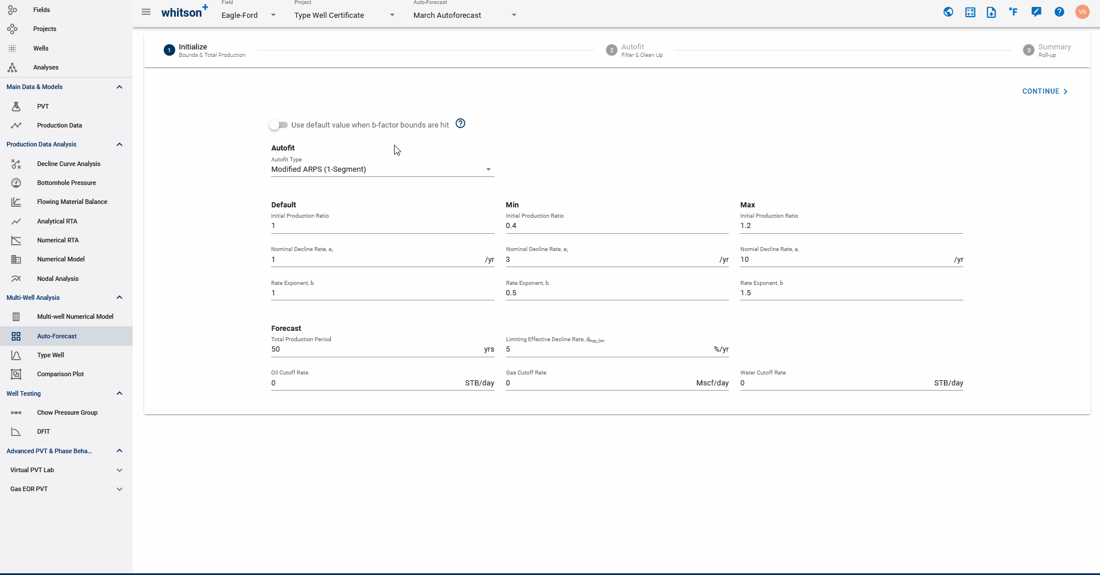Show help for b-factor bounds default

(461, 124)
